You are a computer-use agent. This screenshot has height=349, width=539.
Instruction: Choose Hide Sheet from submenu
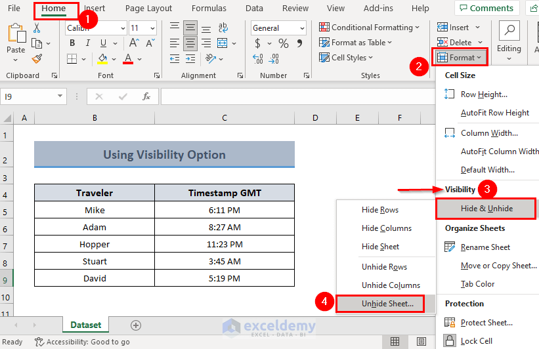pyautogui.click(x=380, y=247)
